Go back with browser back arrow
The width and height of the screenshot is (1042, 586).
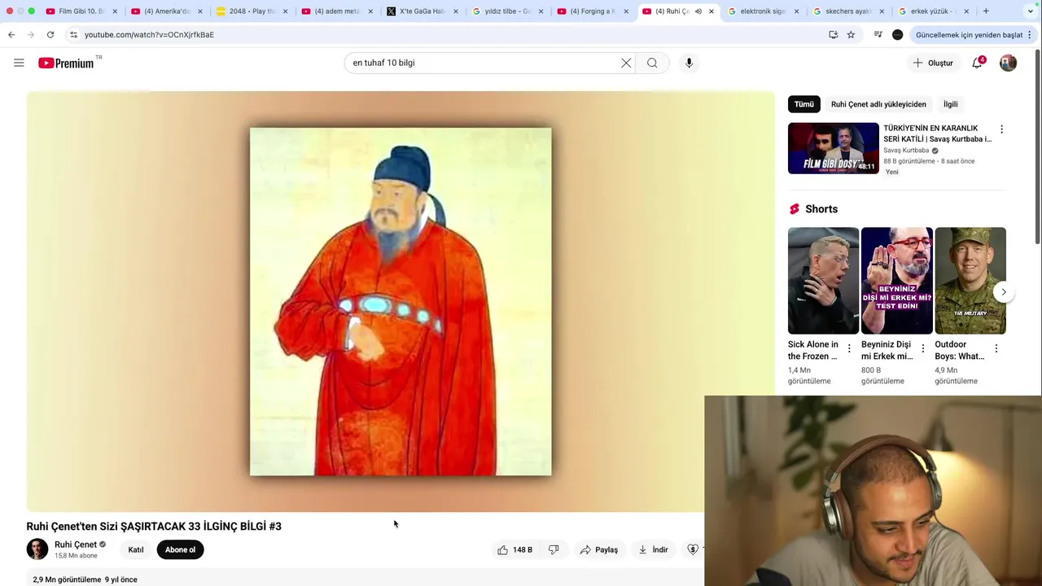click(11, 34)
